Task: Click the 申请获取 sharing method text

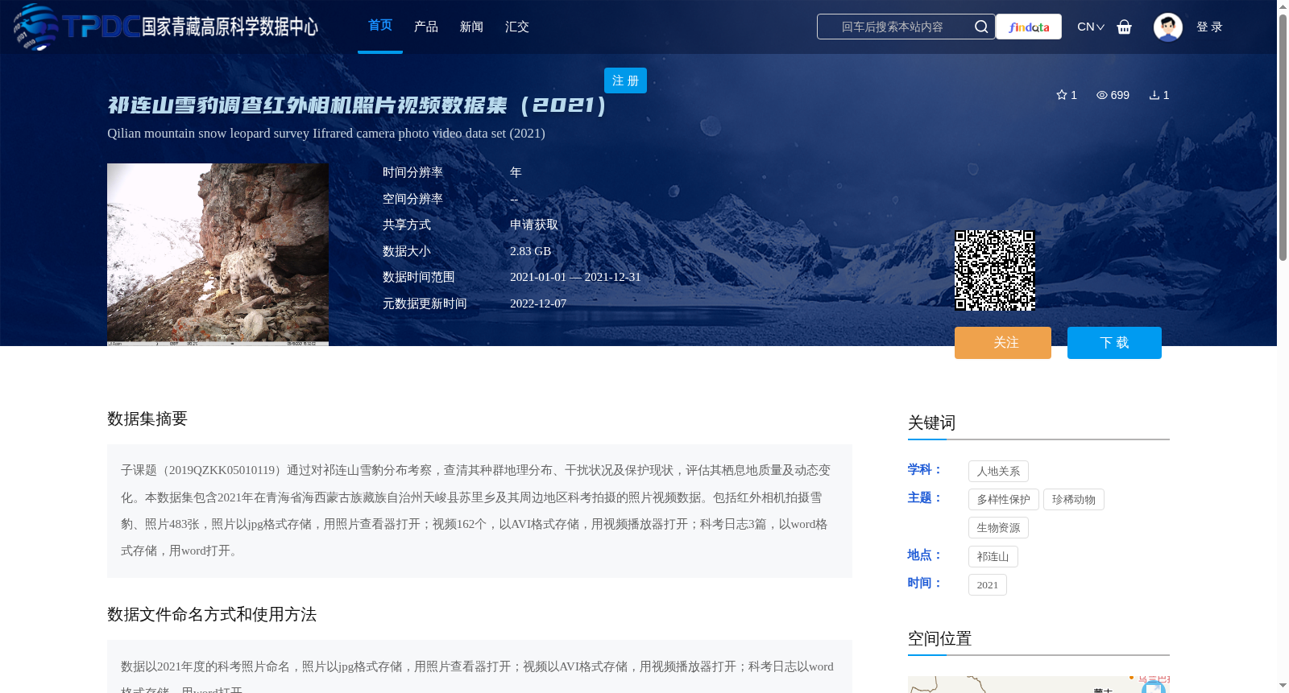Action: click(534, 225)
